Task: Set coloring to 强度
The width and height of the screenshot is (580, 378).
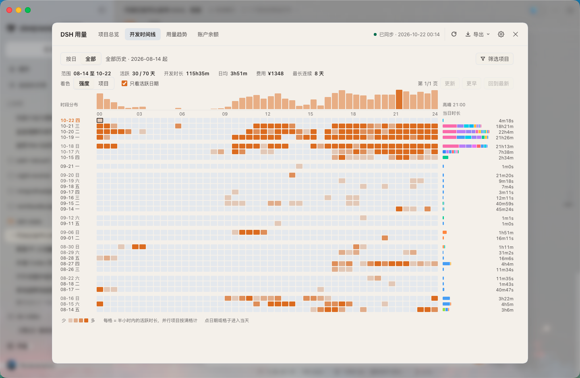Action: (84, 83)
